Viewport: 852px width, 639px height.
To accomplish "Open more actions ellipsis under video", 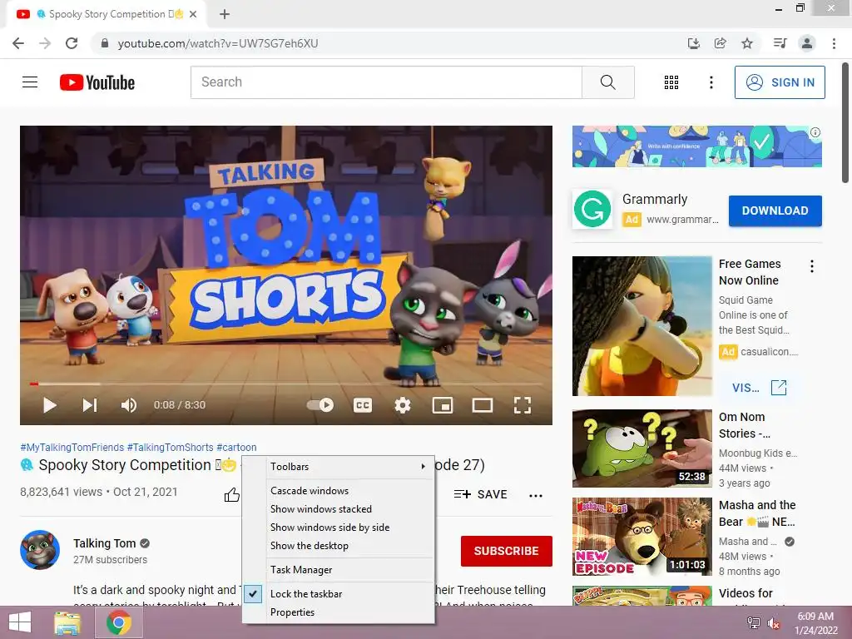I will (536, 495).
